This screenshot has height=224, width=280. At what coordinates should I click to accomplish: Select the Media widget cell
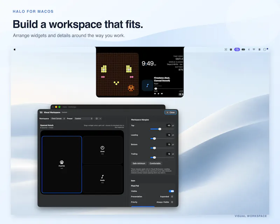[x=103, y=179]
